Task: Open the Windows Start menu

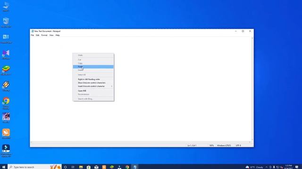Action: tap(4, 167)
